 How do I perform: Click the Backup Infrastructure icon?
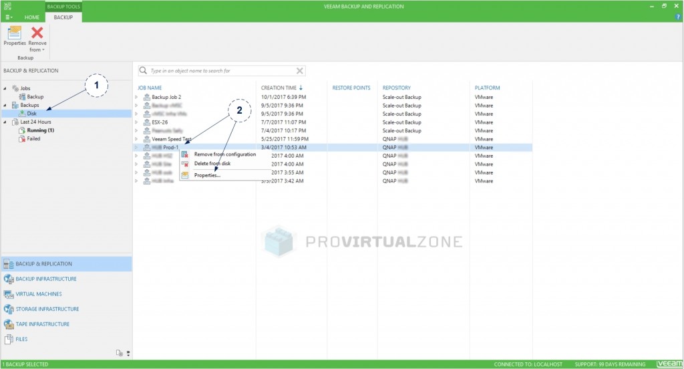(9, 279)
